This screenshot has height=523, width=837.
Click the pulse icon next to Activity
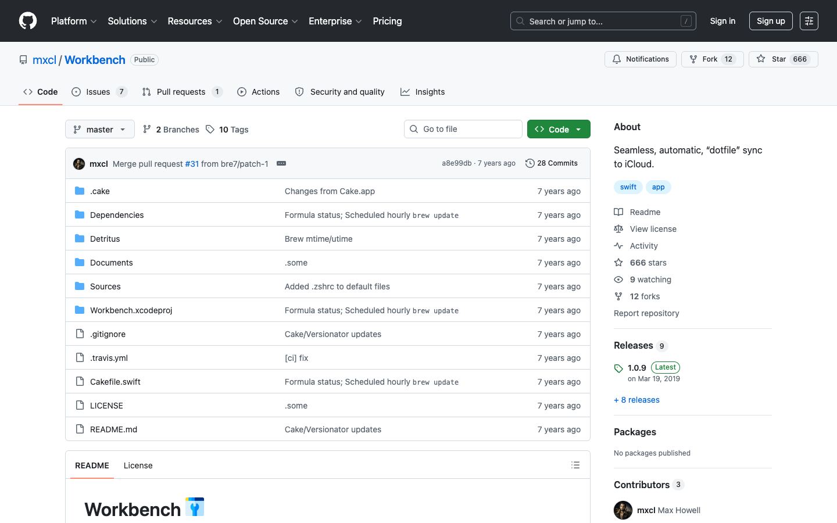tap(618, 246)
